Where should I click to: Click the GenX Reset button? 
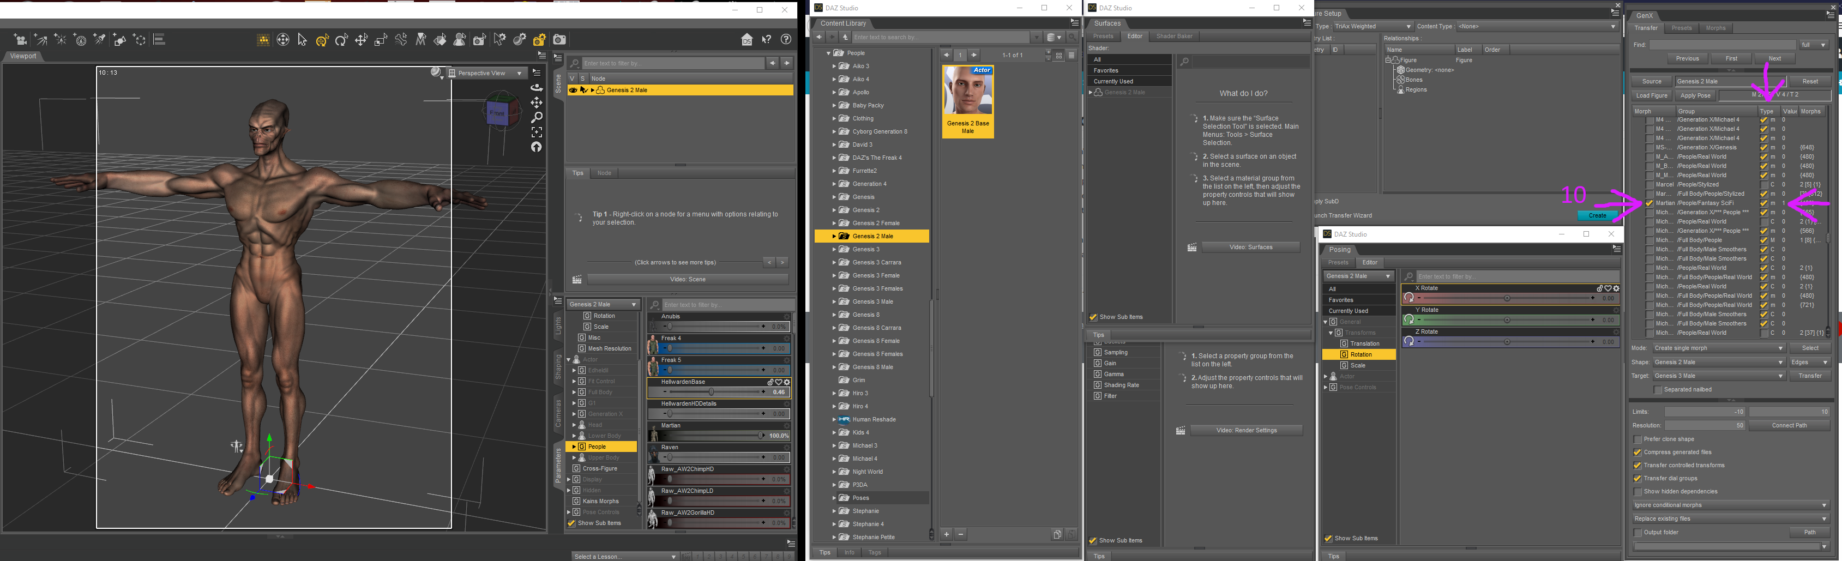[x=1810, y=81]
